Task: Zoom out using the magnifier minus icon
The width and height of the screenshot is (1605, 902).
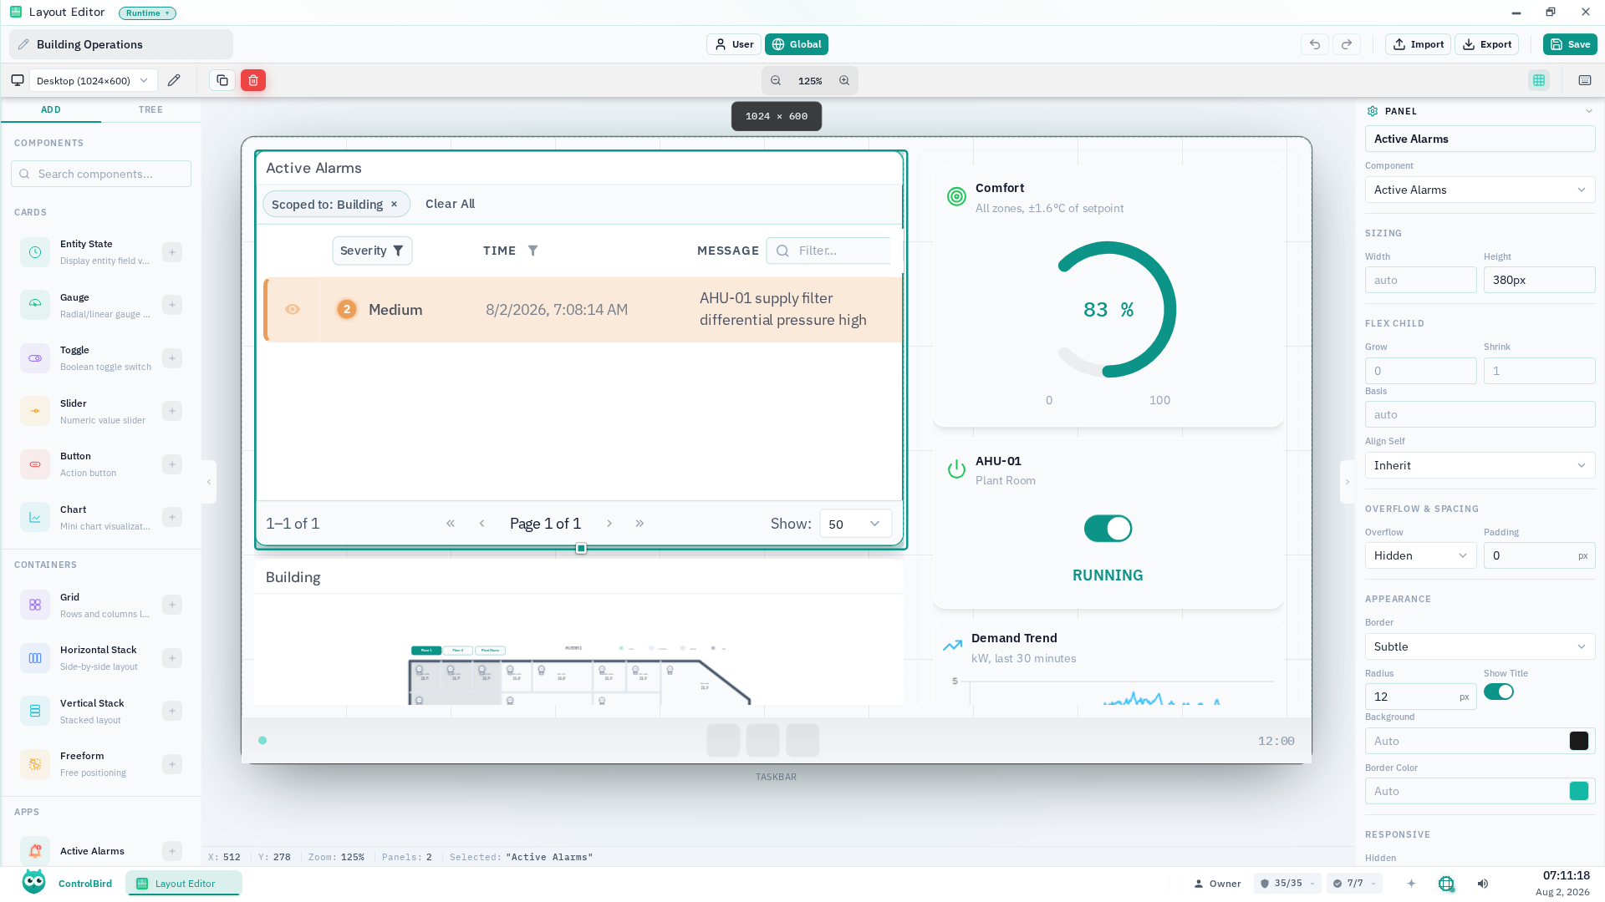Action: [x=776, y=80]
